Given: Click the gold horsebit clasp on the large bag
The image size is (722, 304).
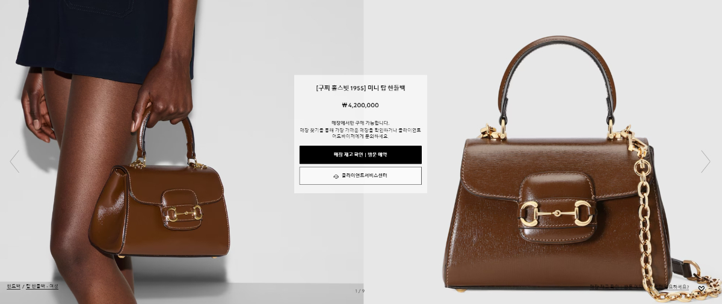Looking at the screenshot, I should (x=557, y=213).
